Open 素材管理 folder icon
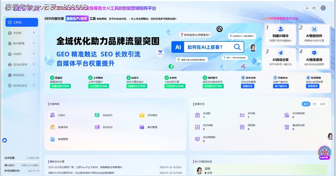The width and height of the screenshot is (336, 176). point(142,127)
